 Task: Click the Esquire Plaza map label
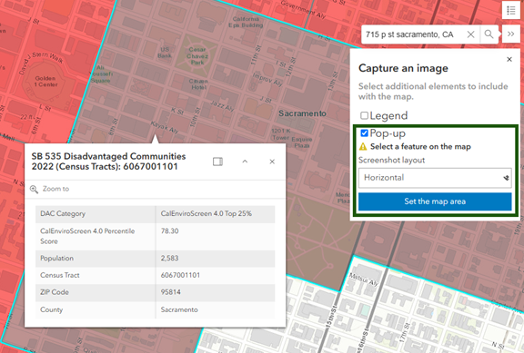tap(302, 142)
